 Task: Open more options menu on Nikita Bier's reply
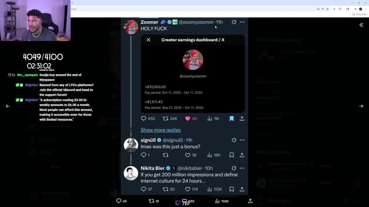[x=242, y=168]
